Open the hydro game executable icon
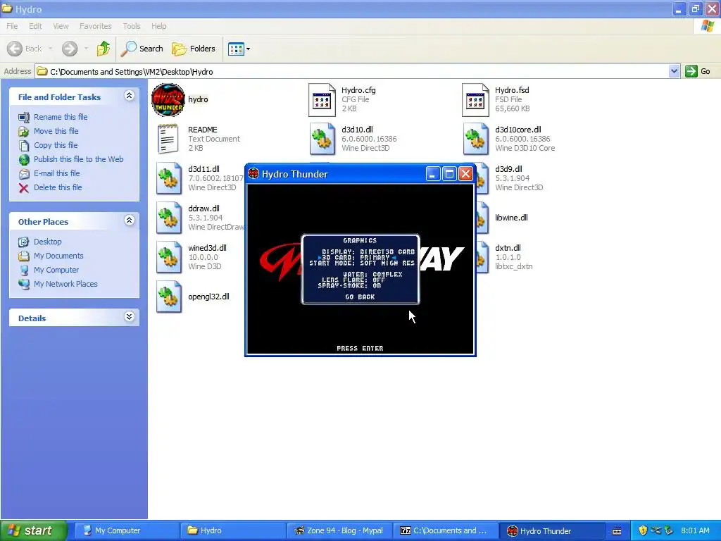The width and height of the screenshot is (721, 541). point(168,100)
